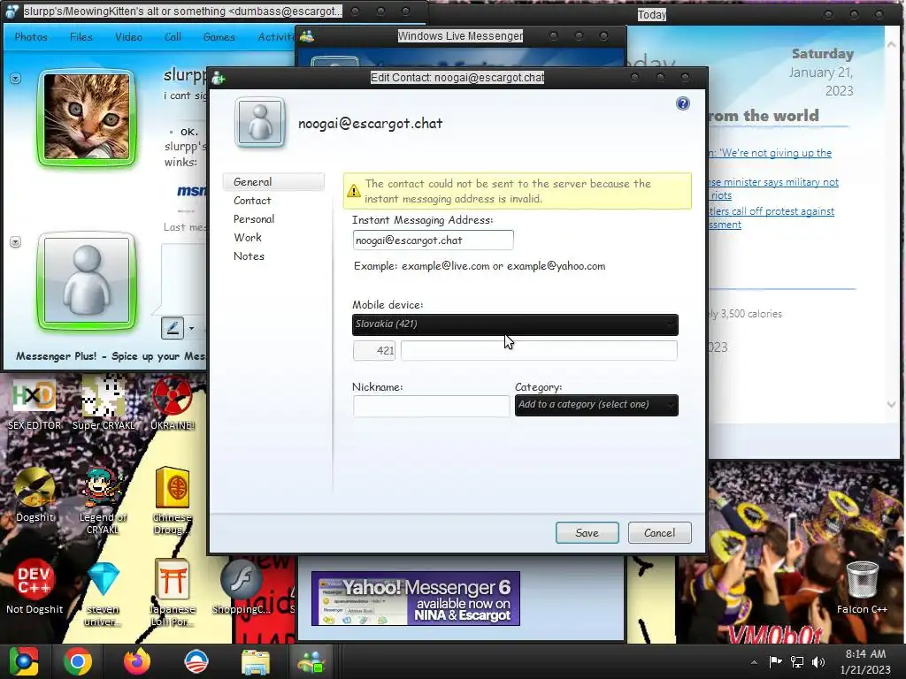Click the Nickname input field

(x=431, y=406)
